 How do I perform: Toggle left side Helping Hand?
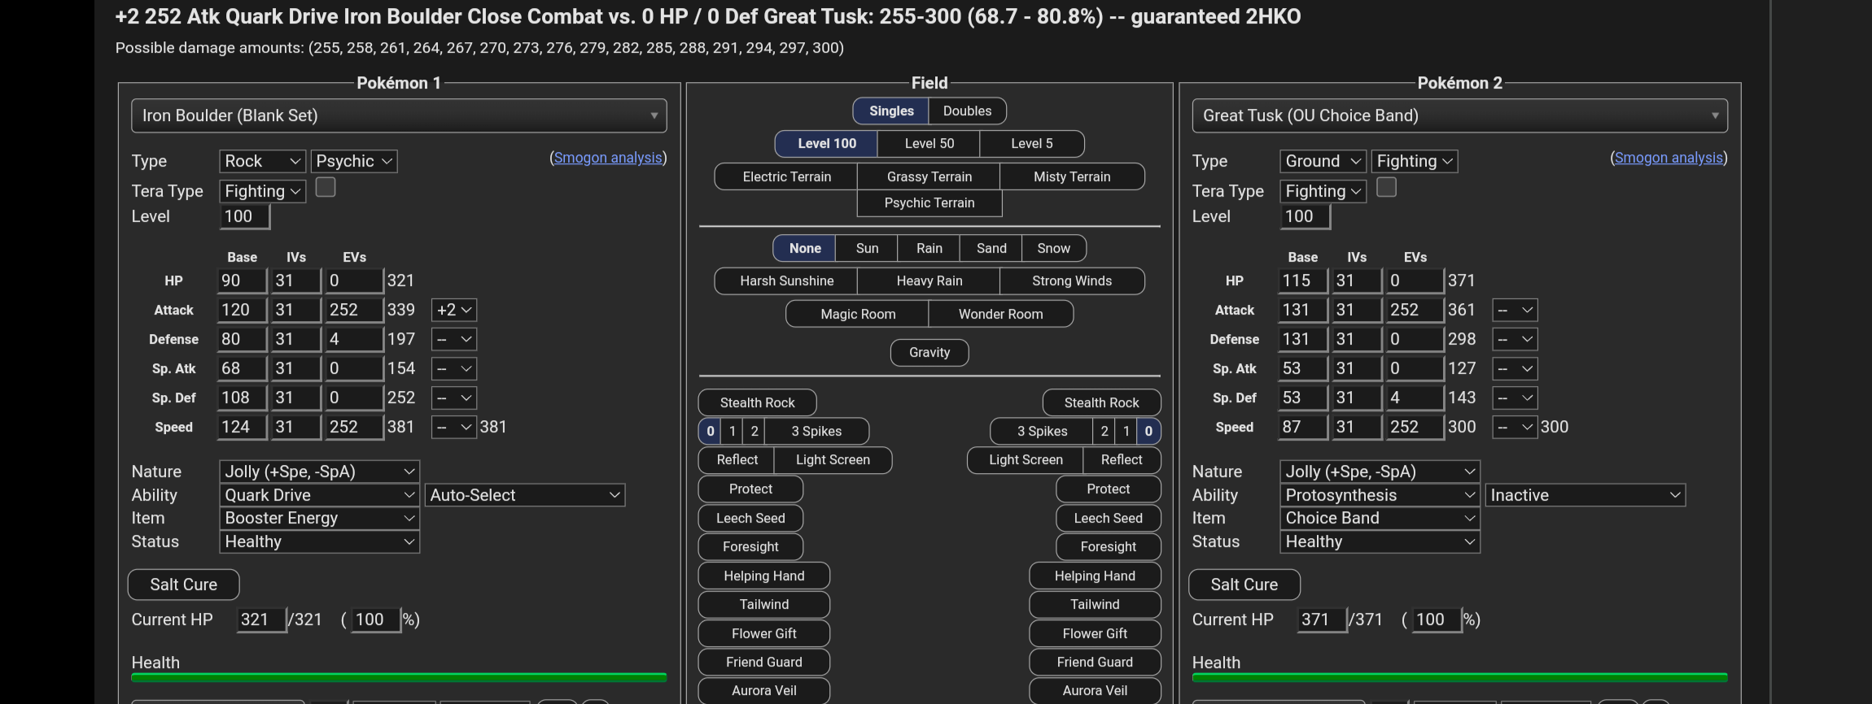point(764,576)
